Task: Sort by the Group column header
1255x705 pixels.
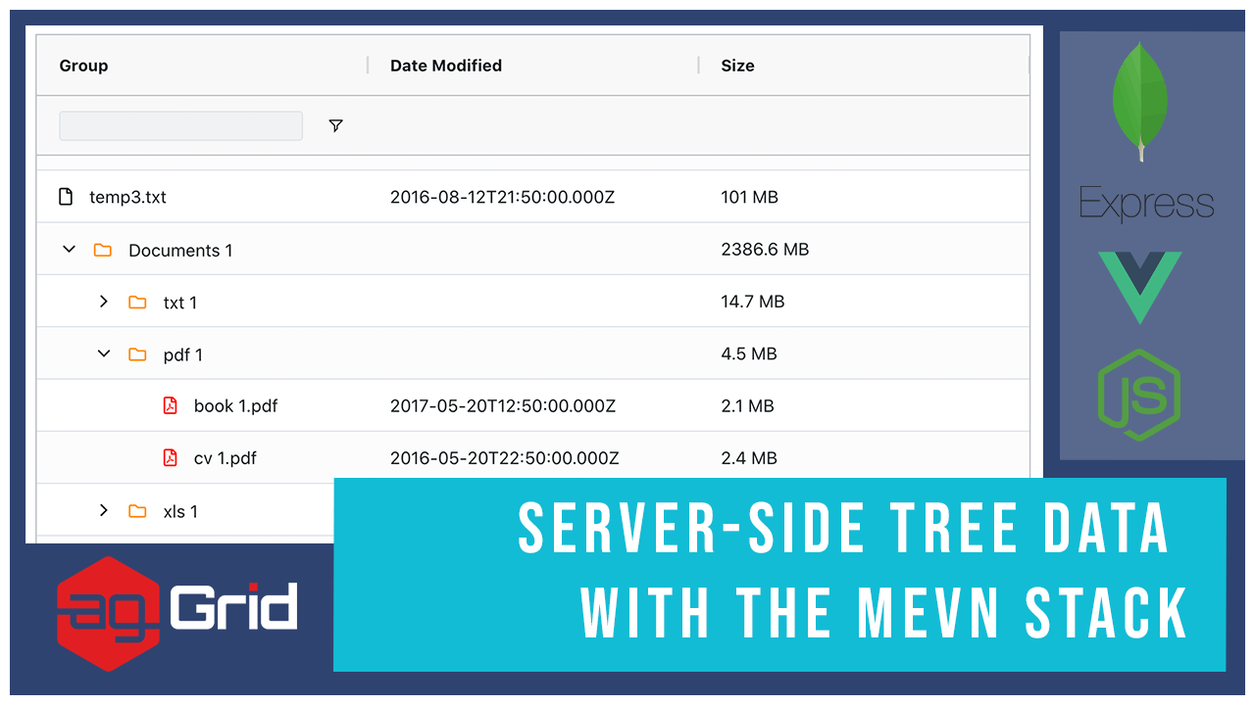Action: coord(83,66)
